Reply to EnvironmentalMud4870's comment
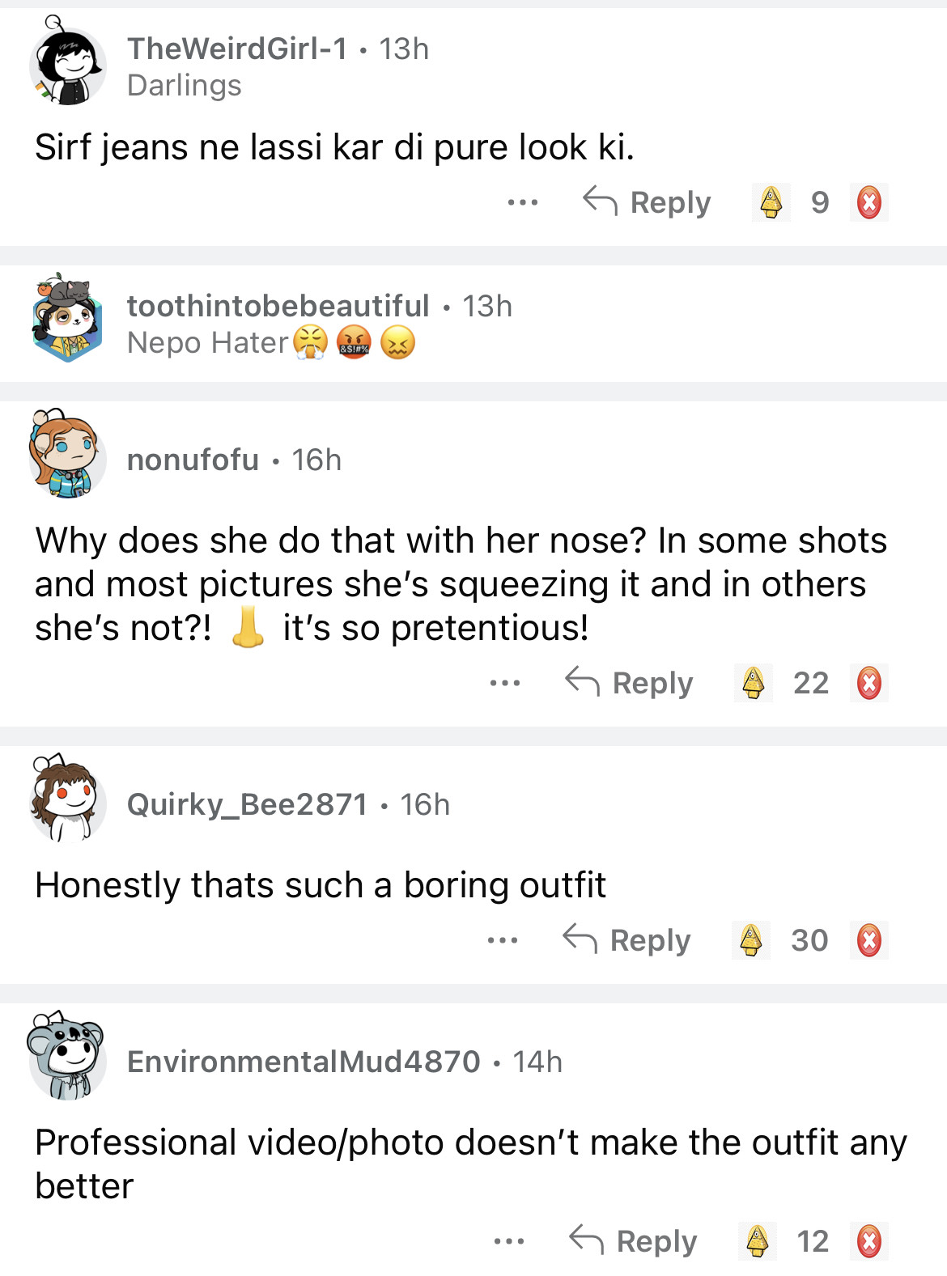947x1276 pixels. point(633,1241)
